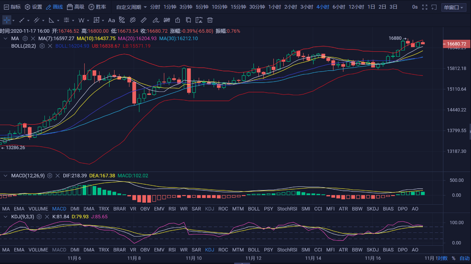Open the 胜率 win rate button
The image size is (471, 264).
click(97, 7)
